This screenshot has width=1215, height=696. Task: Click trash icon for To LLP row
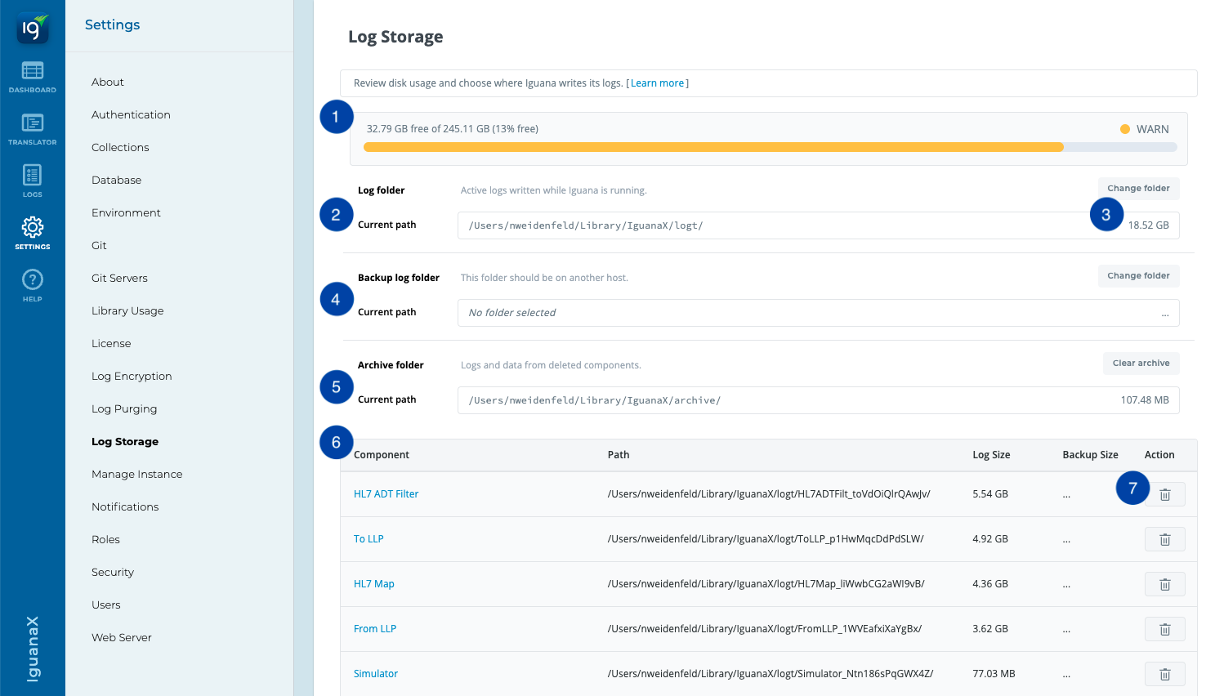point(1164,539)
